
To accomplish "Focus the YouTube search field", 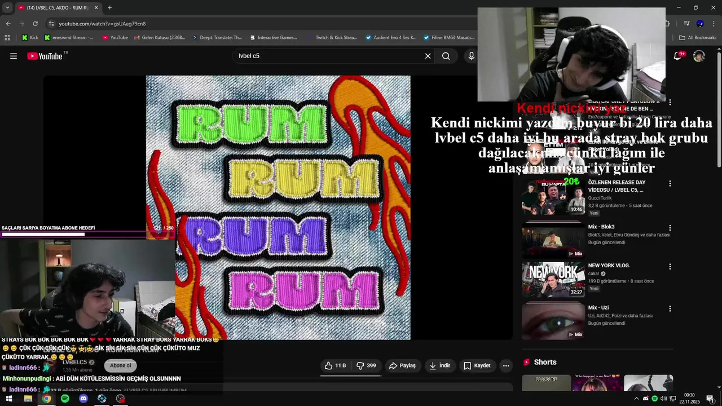I will tap(330, 56).
